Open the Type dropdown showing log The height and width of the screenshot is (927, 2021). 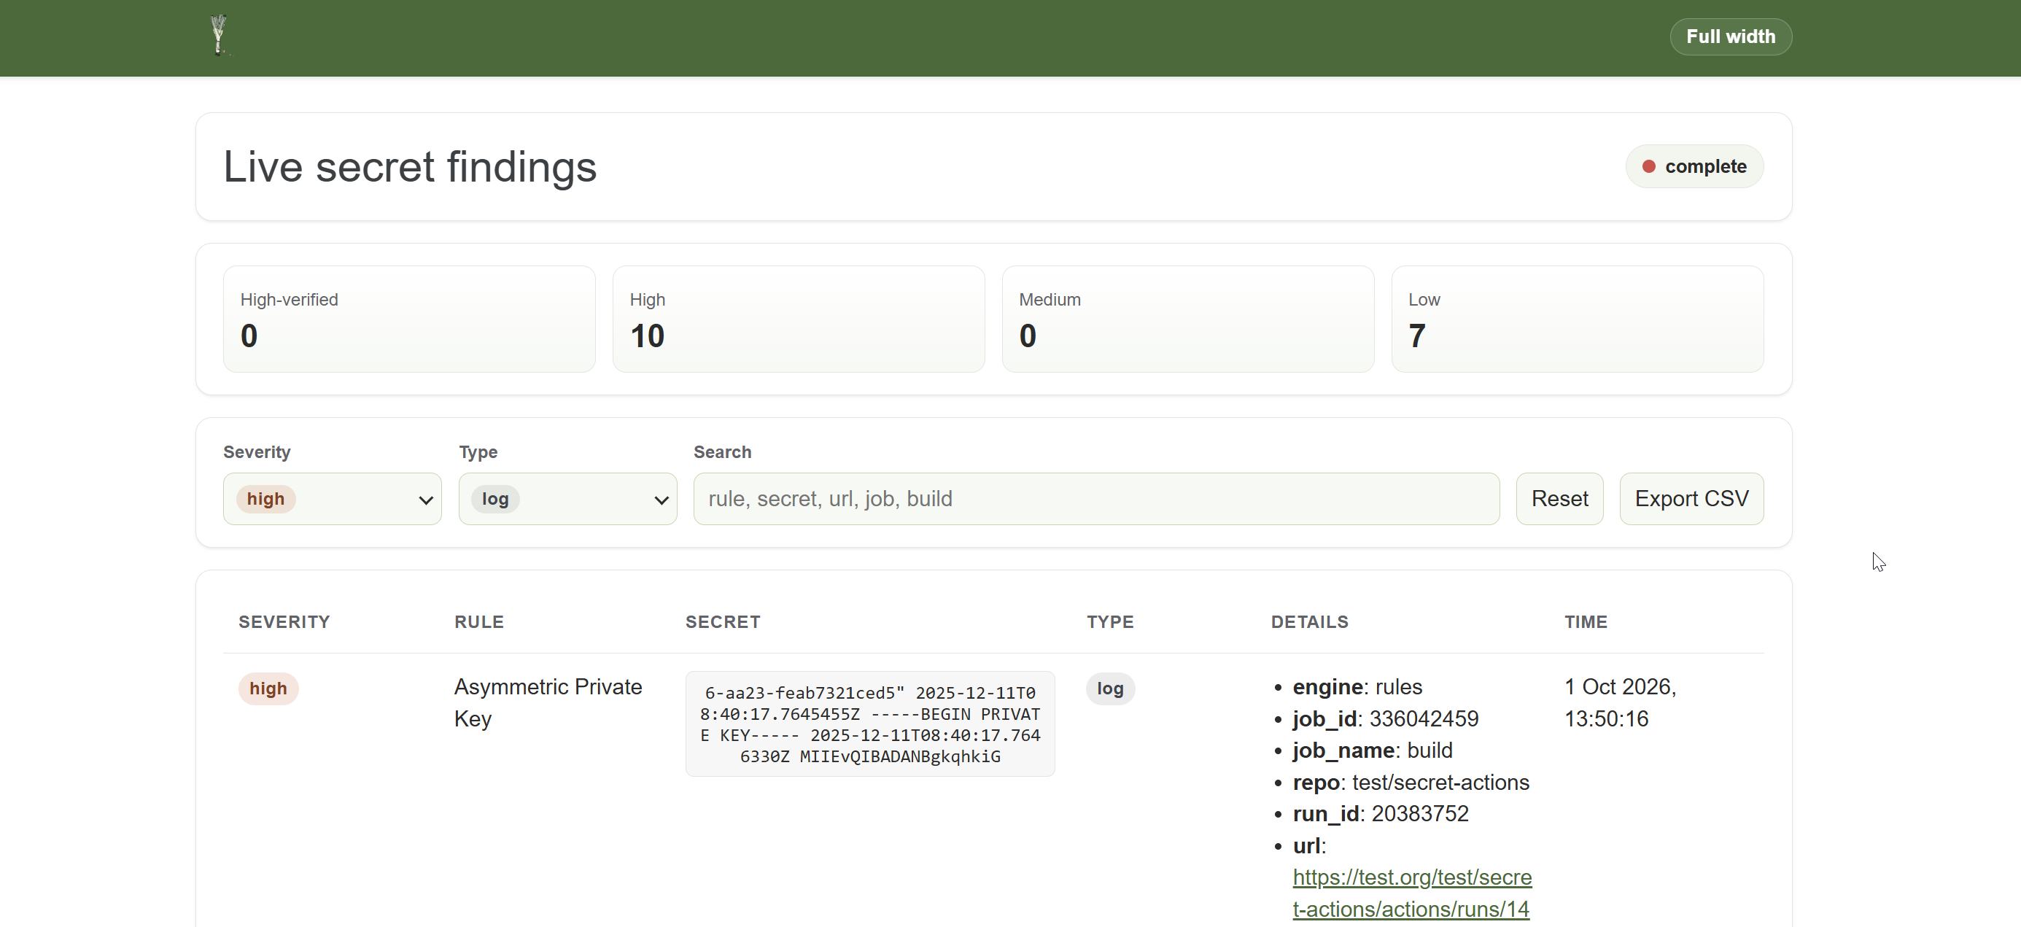coord(567,499)
